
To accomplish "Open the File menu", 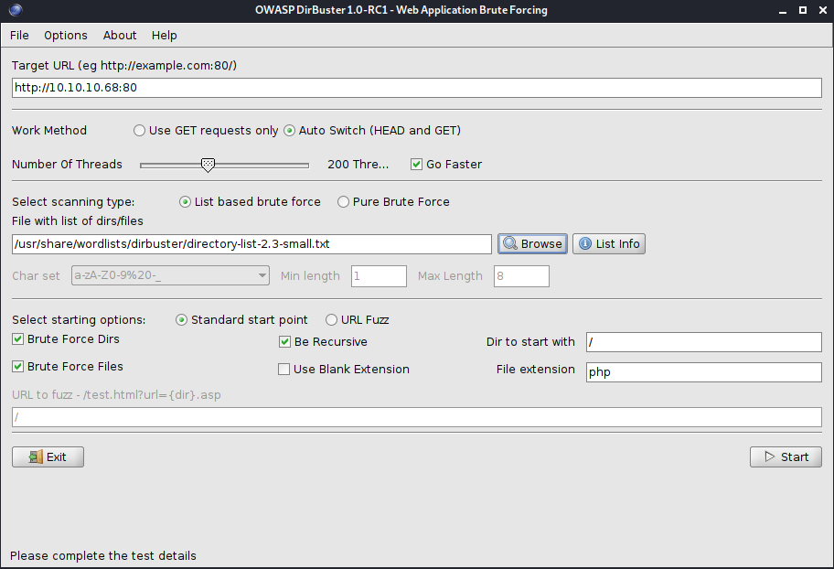I will click(x=20, y=35).
